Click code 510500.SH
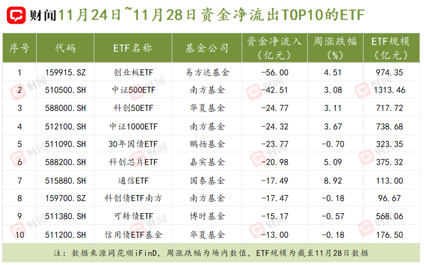 click(x=65, y=90)
